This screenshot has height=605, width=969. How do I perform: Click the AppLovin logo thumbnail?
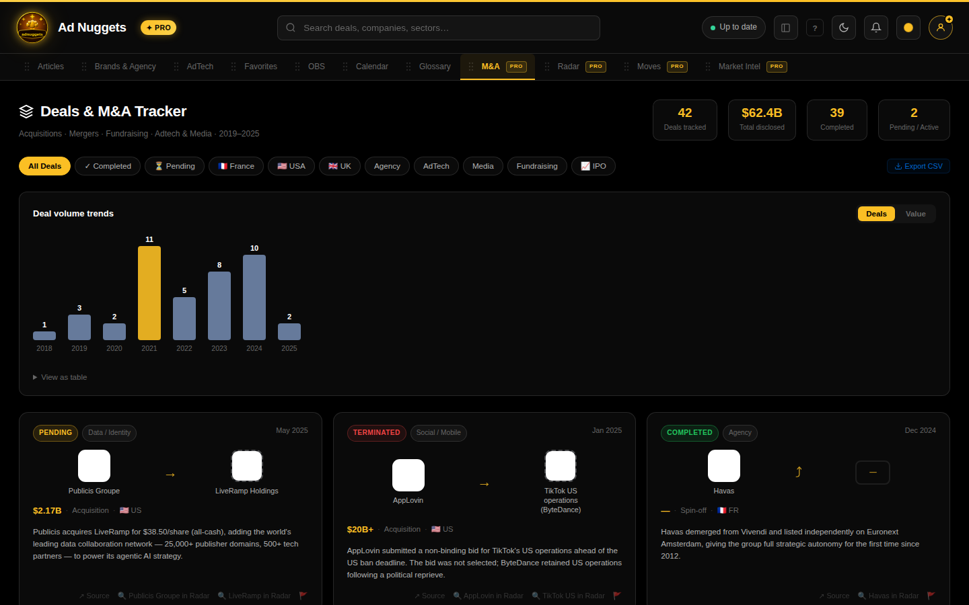pos(408,475)
